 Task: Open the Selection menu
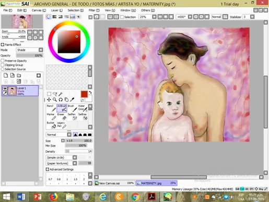coord(76,10)
